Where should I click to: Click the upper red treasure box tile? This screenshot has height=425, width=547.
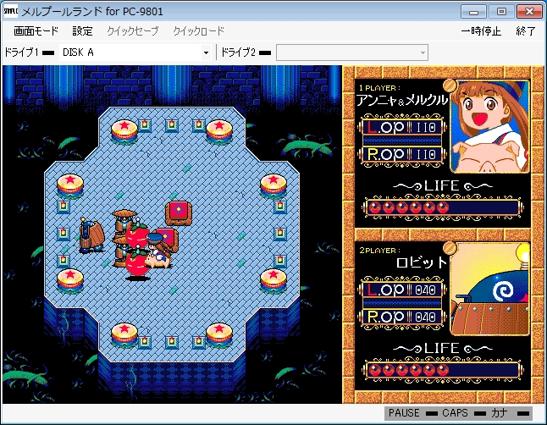[x=179, y=212]
